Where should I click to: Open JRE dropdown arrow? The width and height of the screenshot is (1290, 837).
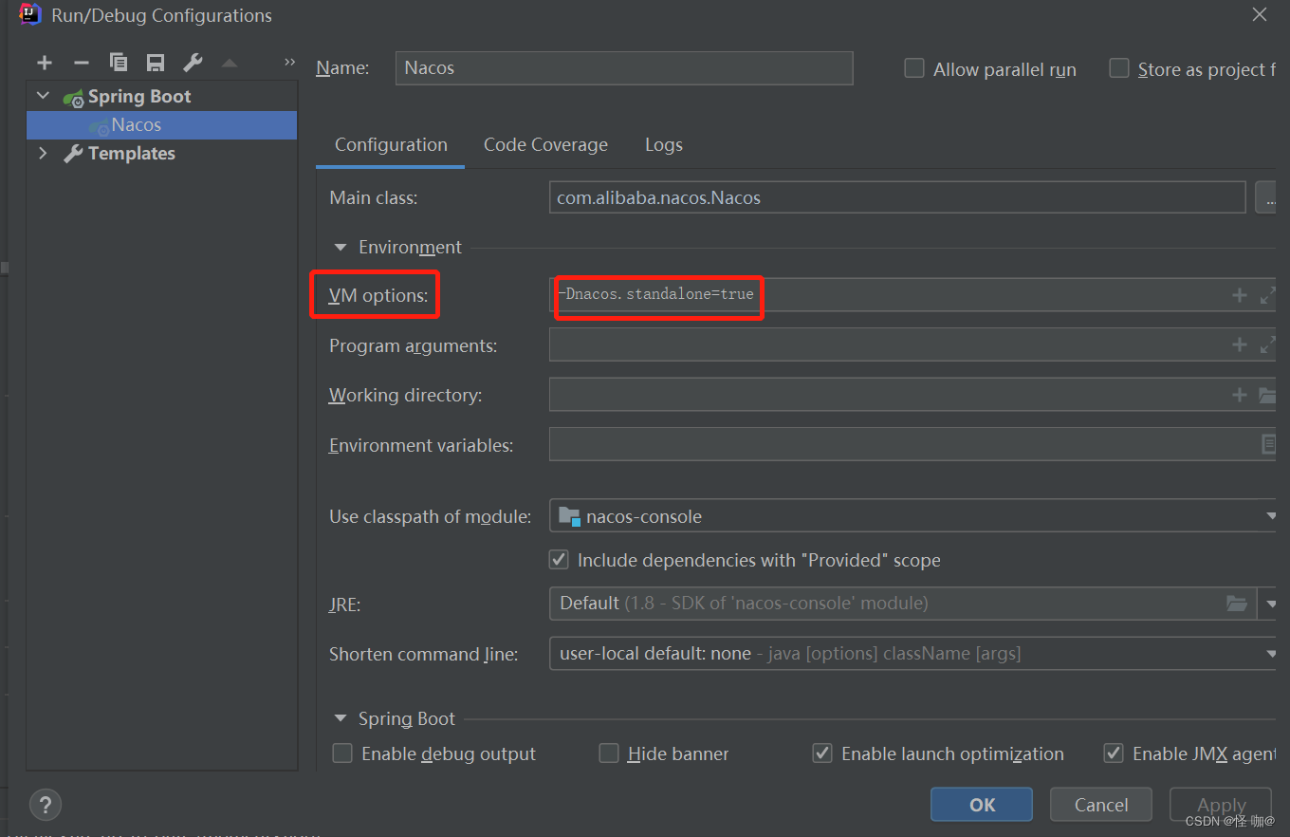coord(1270,603)
